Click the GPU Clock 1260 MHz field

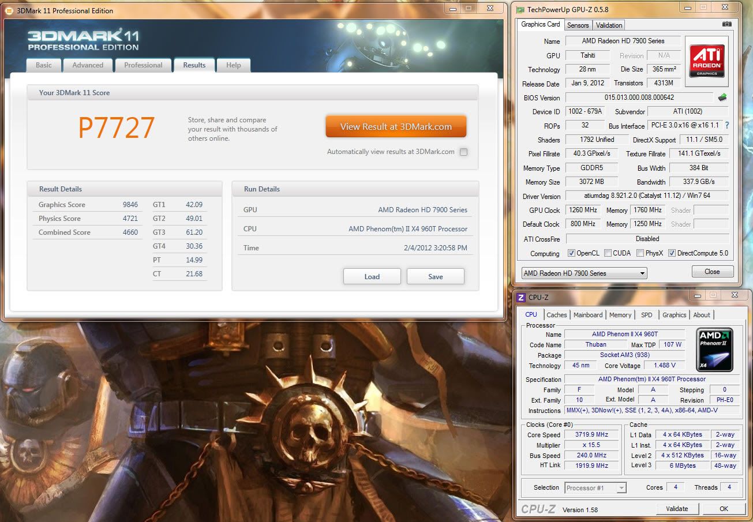click(x=583, y=210)
